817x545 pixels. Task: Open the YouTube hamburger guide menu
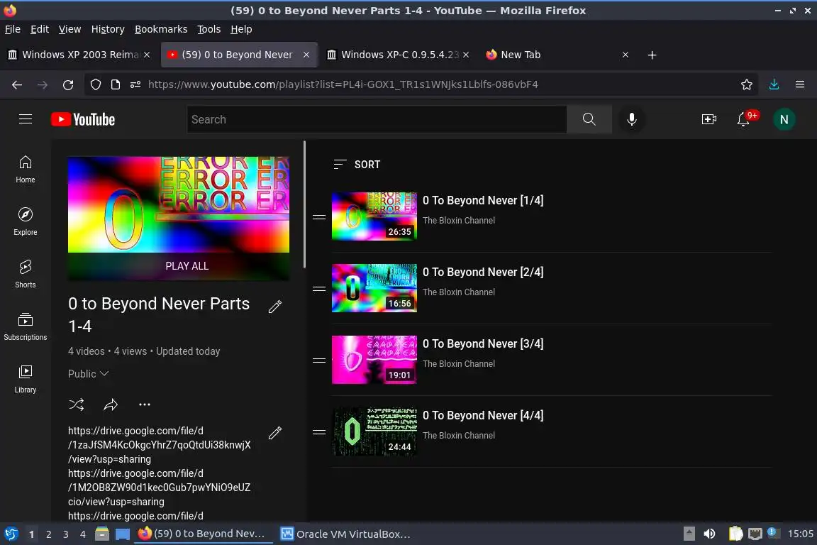tap(26, 119)
